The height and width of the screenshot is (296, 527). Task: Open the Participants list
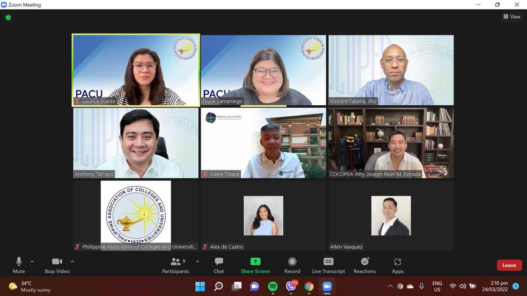[176, 265]
